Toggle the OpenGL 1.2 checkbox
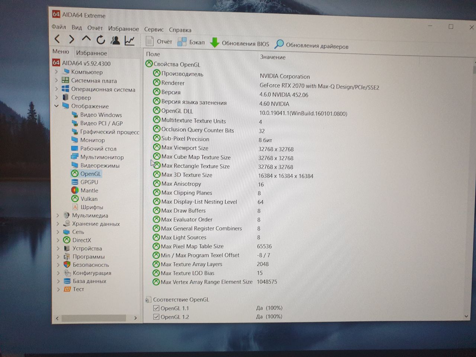Screen dimensions: 476x357 pyautogui.click(x=156, y=317)
